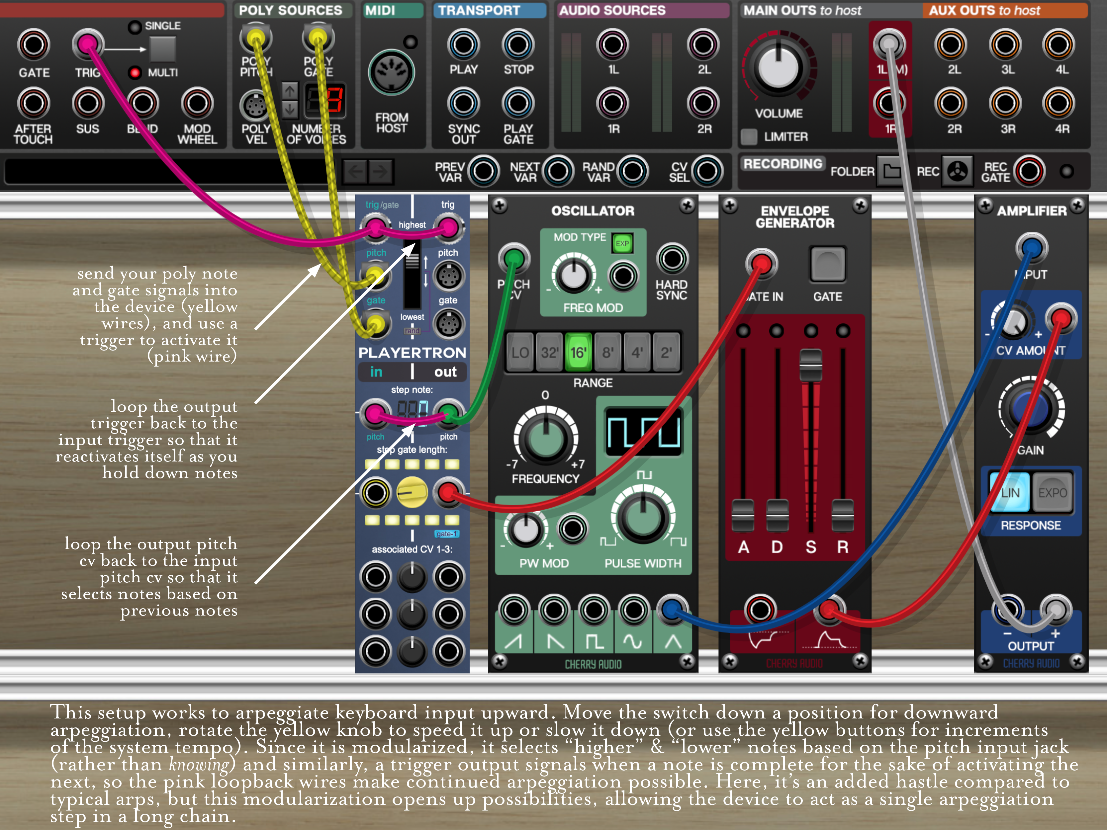The image size is (1107, 830).
Task: Toggle the EXP mod type button
Action: click(622, 244)
